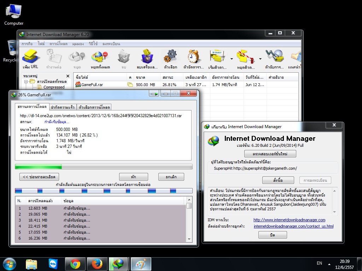Click the segmented connections progress bar
Viewport: 362px width, 271px height.
[x=104, y=191]
